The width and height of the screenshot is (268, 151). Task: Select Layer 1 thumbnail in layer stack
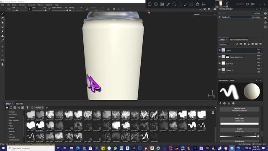click(223, 50)
